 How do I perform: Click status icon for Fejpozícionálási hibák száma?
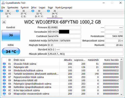click(4, 77)
